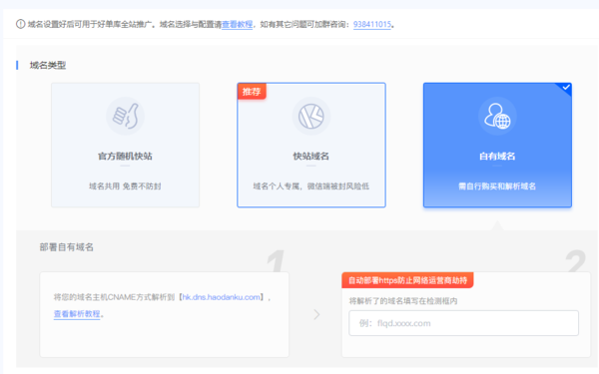Click the hk.dns.haodanku.com CNAME address
Screen dimensions: 599x374
(x=222, y=297)
